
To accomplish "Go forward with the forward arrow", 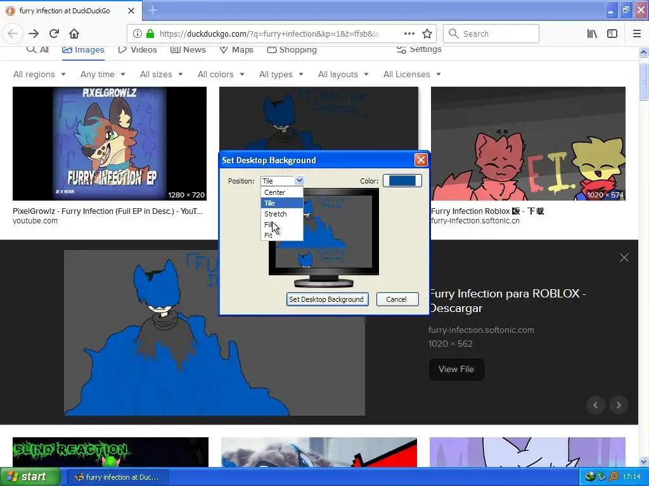I will pos(34,34).
